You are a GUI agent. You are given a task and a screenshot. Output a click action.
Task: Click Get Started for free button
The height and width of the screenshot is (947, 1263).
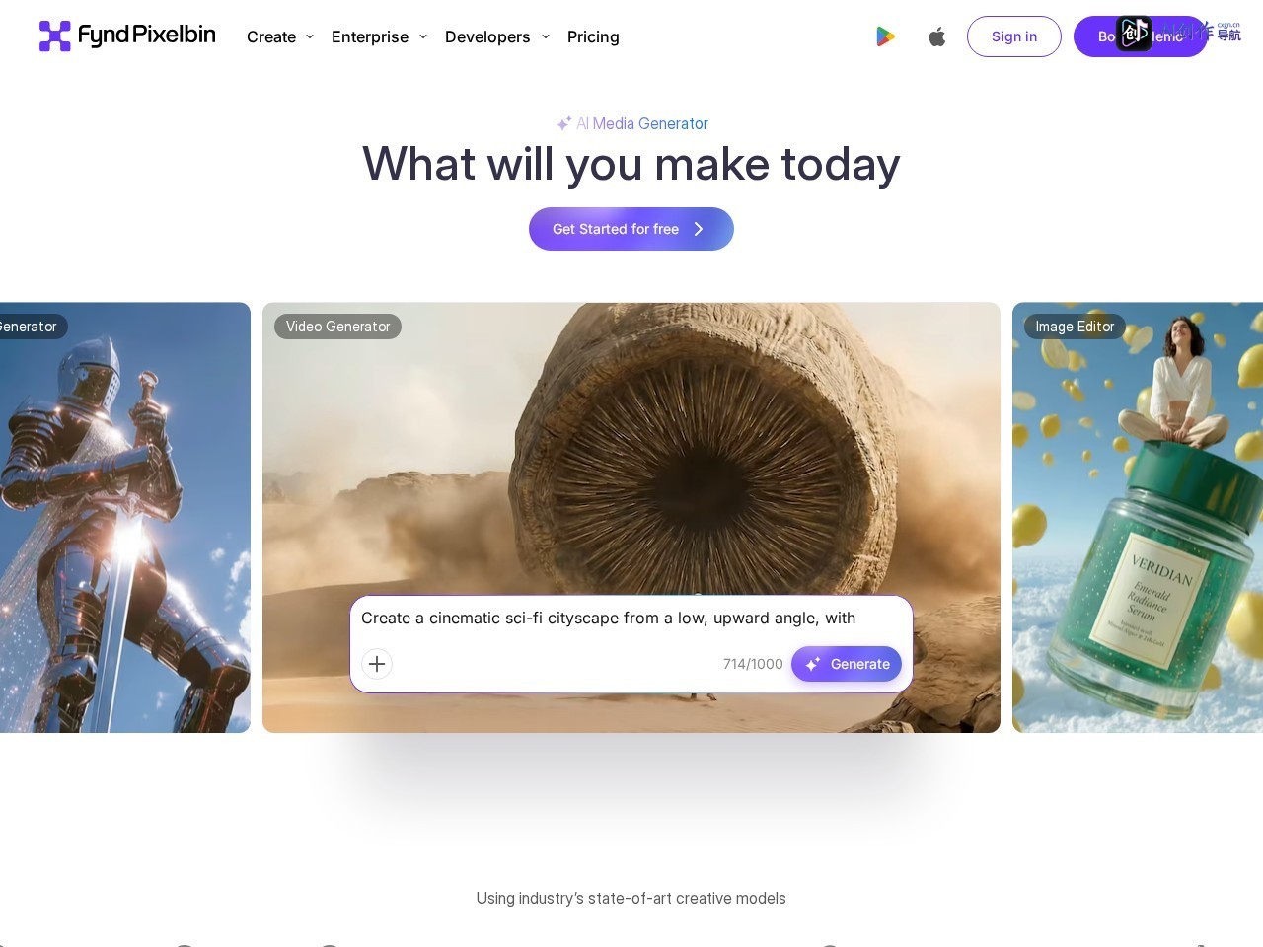click(631, 229)
